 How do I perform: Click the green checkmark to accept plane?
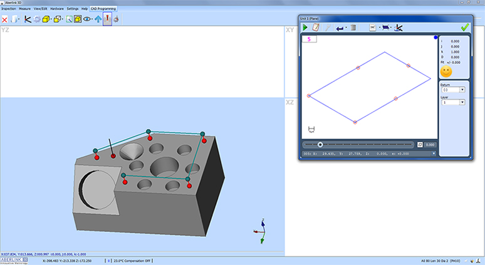[464, 28]
